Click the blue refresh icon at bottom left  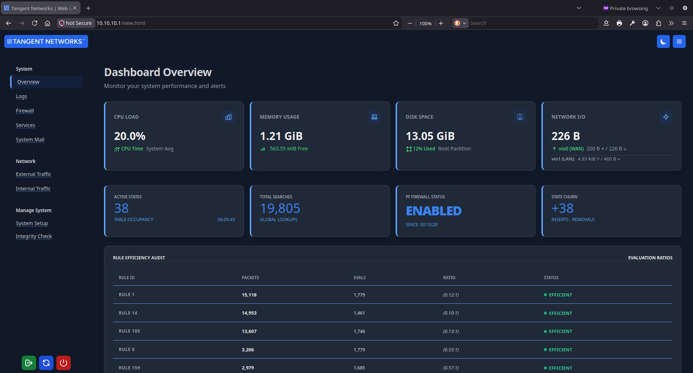point(46,363)
